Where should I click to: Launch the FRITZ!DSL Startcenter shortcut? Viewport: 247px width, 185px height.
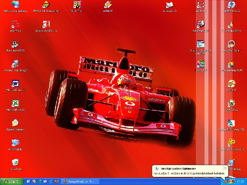[47, 4]
